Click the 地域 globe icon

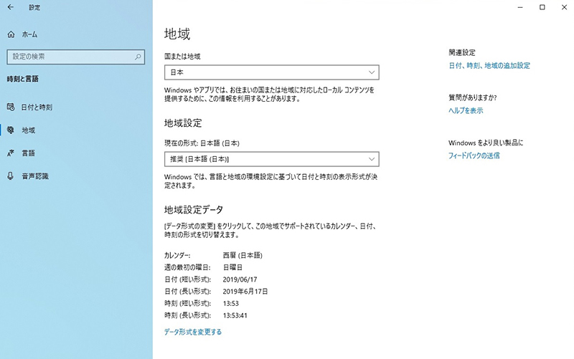click(11, 130)
